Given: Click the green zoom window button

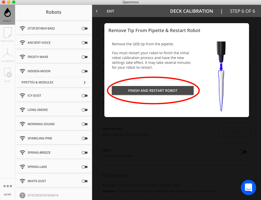Looking at the screenshot, I should click(x=14, y=2).
